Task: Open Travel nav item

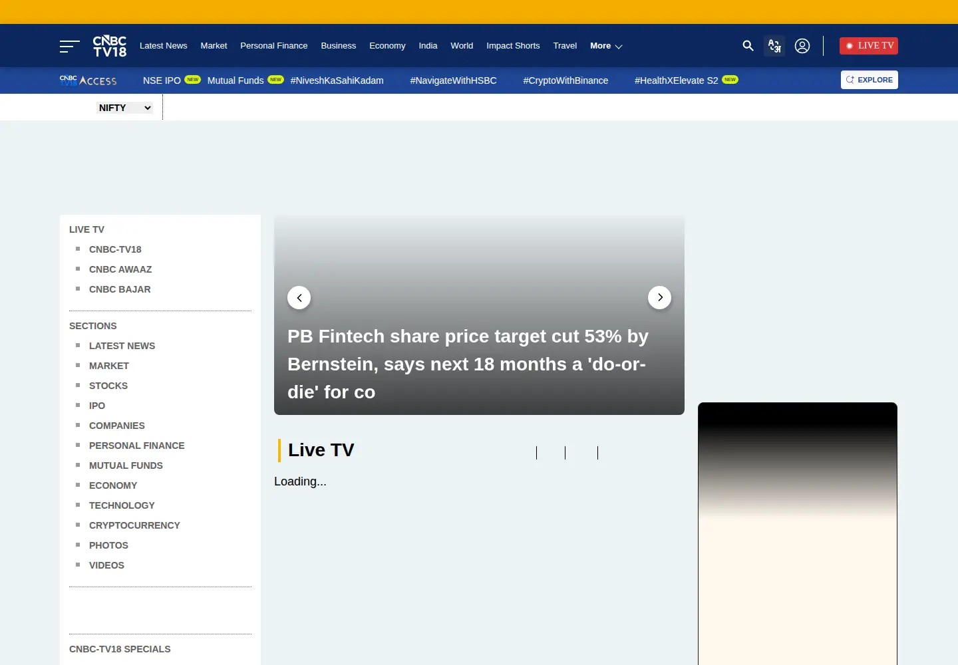Action: pyautogui.click(x=565, y=46)
